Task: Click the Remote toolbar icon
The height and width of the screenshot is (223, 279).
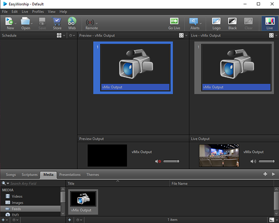Action: click(91, 22)
